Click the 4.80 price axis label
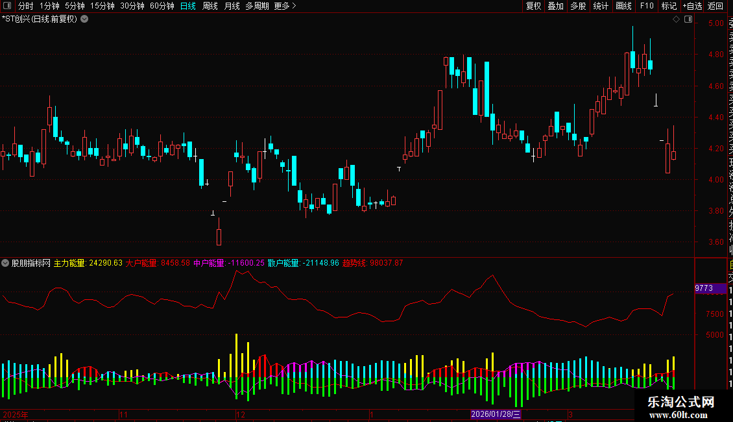733x422 pixels. (x=716, y=55)
